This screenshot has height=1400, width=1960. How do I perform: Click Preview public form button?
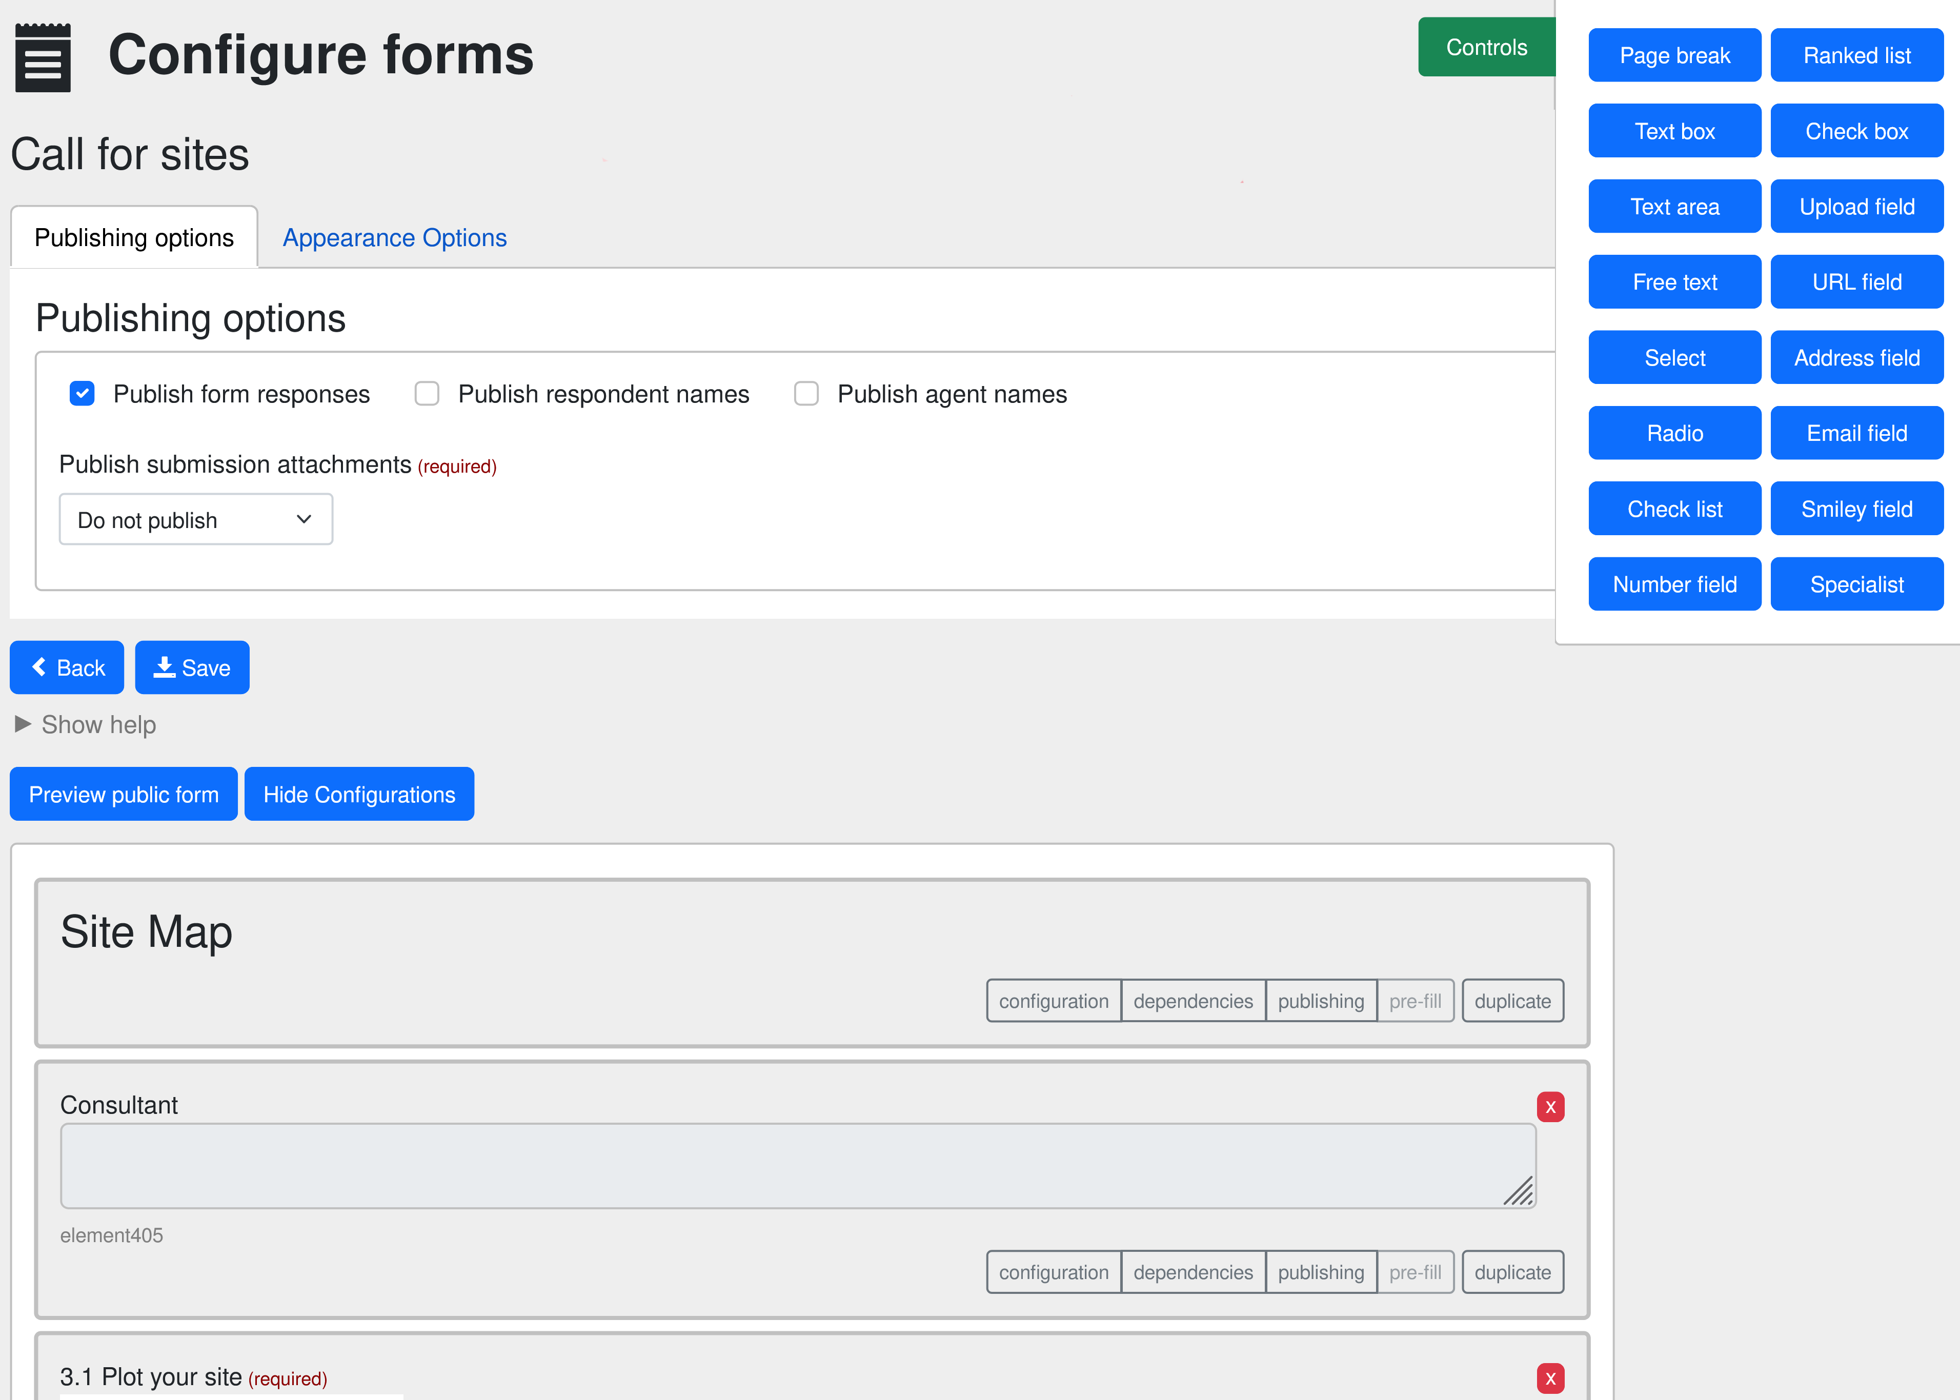point(123,794)
